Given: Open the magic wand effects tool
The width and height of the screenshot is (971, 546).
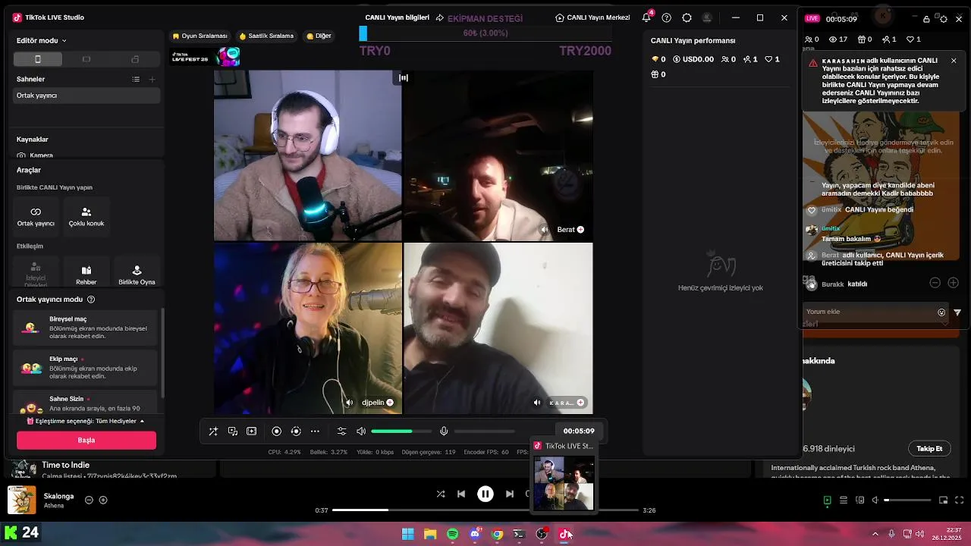Looking at the screenshot, I should (x=213, y=431).
